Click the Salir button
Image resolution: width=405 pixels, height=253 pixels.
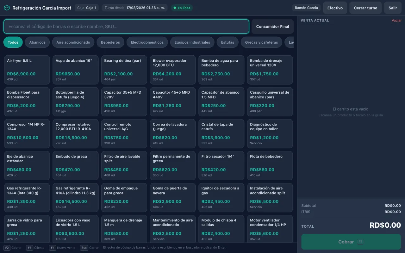[393, 8]
